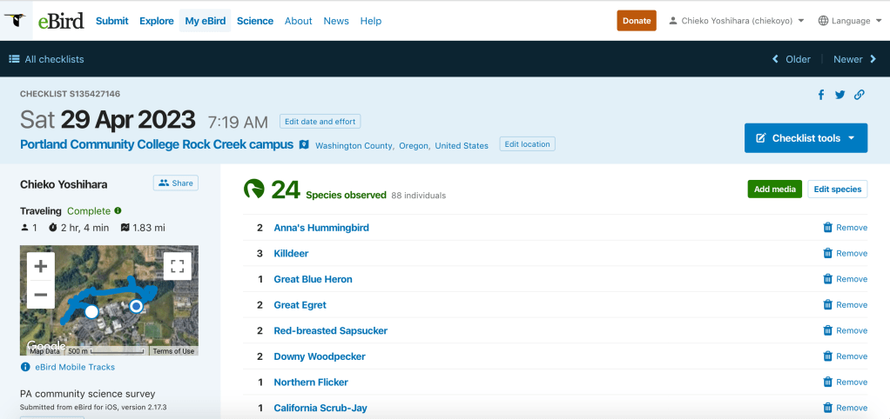Click the Complete checklist info icon

pos(118,210)
